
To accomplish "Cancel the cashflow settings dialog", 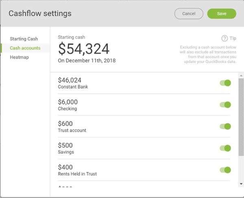I will [x=189, y=14].
